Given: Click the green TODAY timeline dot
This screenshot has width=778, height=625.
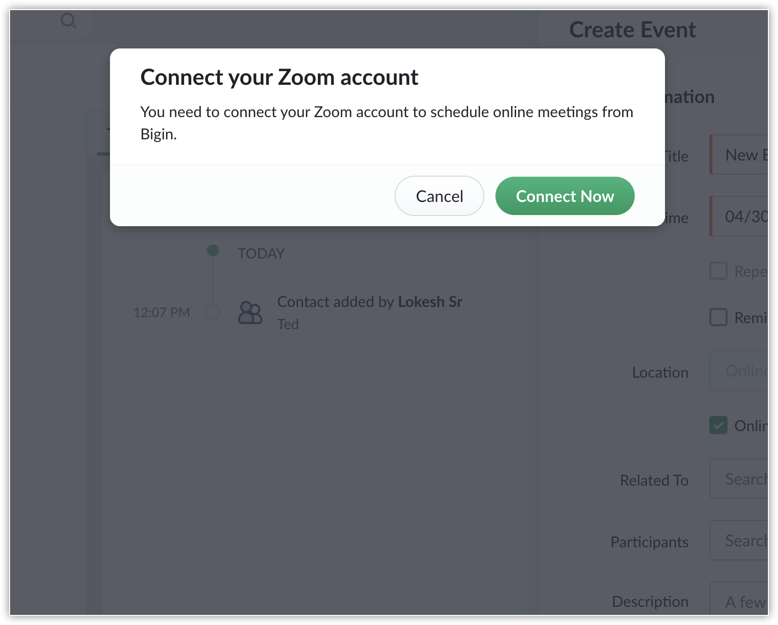Looking at the screenshot, I should pos(213,250).
